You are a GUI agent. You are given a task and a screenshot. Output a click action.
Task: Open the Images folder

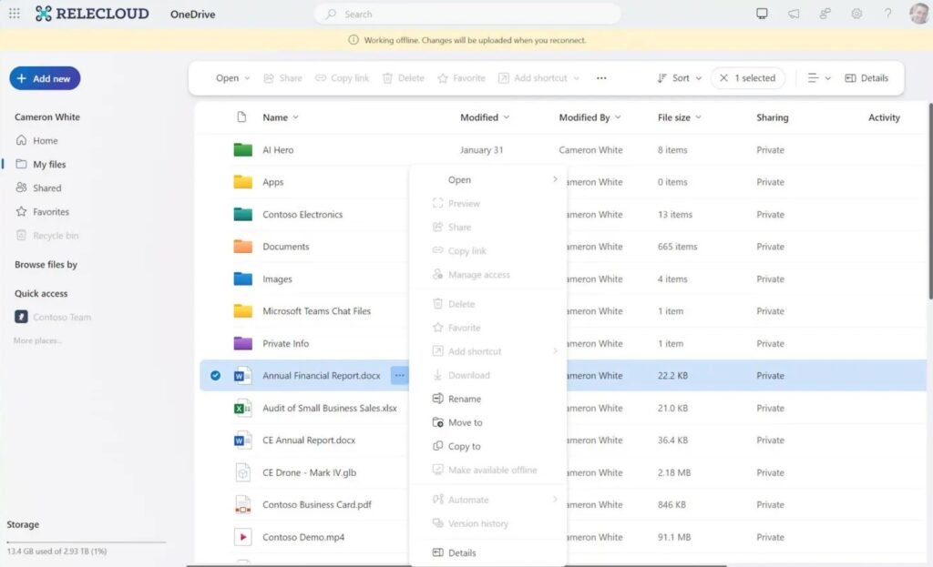[x=277, y=278]
